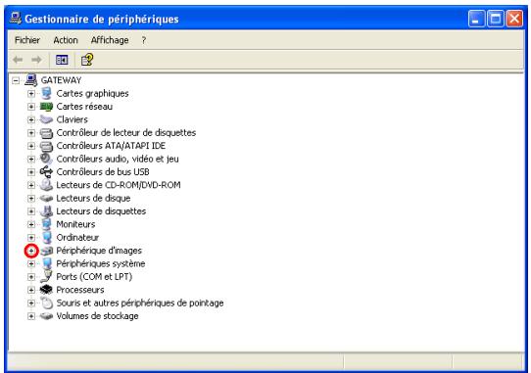Expand the Claviers node
The height and width of the screenshot is (373, 531).
(x=31, y=119)
